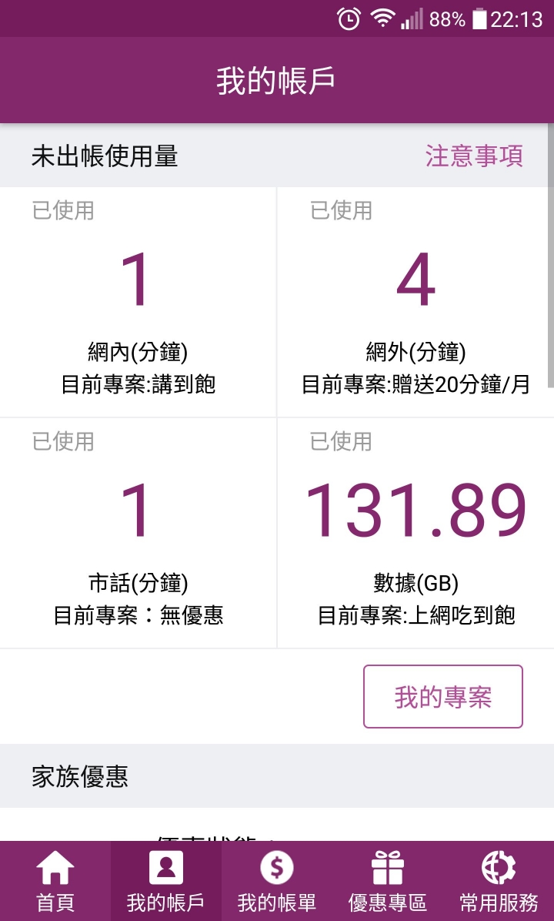This screenshot has width=554, height=921.
Task: Click the 我的專案 button
Action: pyautogui.click(x=443, y=697)
